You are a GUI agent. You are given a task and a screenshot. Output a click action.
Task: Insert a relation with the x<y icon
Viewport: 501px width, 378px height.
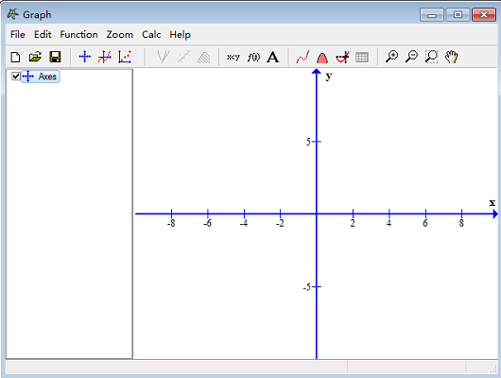[x=233, y=58]
